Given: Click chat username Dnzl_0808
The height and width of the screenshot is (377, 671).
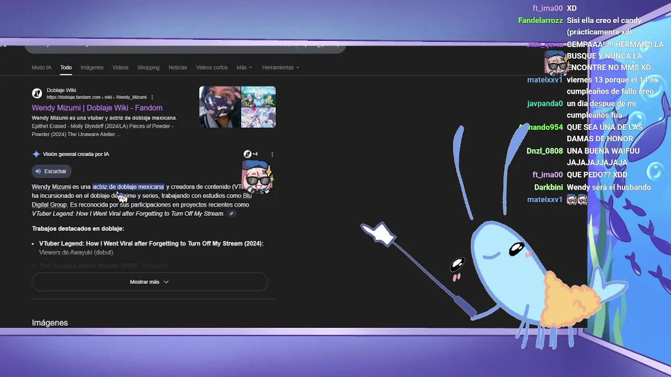Looking at the screenshot, I should (x=545, y=151).
